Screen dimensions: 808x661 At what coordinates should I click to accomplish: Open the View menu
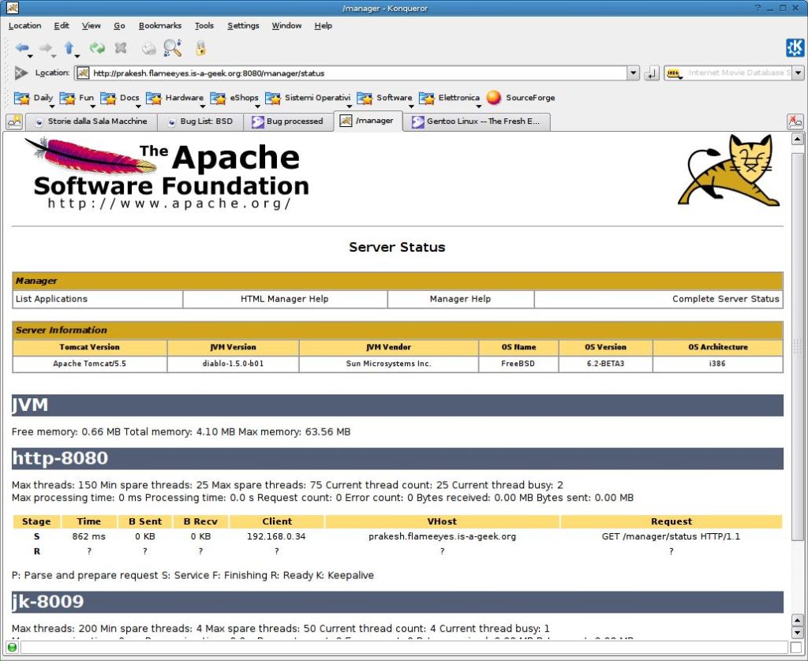click(x=92, y=26)
